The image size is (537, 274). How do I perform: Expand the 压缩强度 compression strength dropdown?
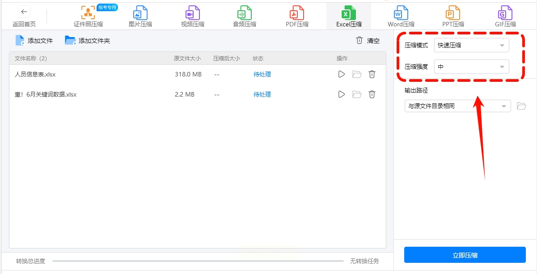click(x=471, y=67)
